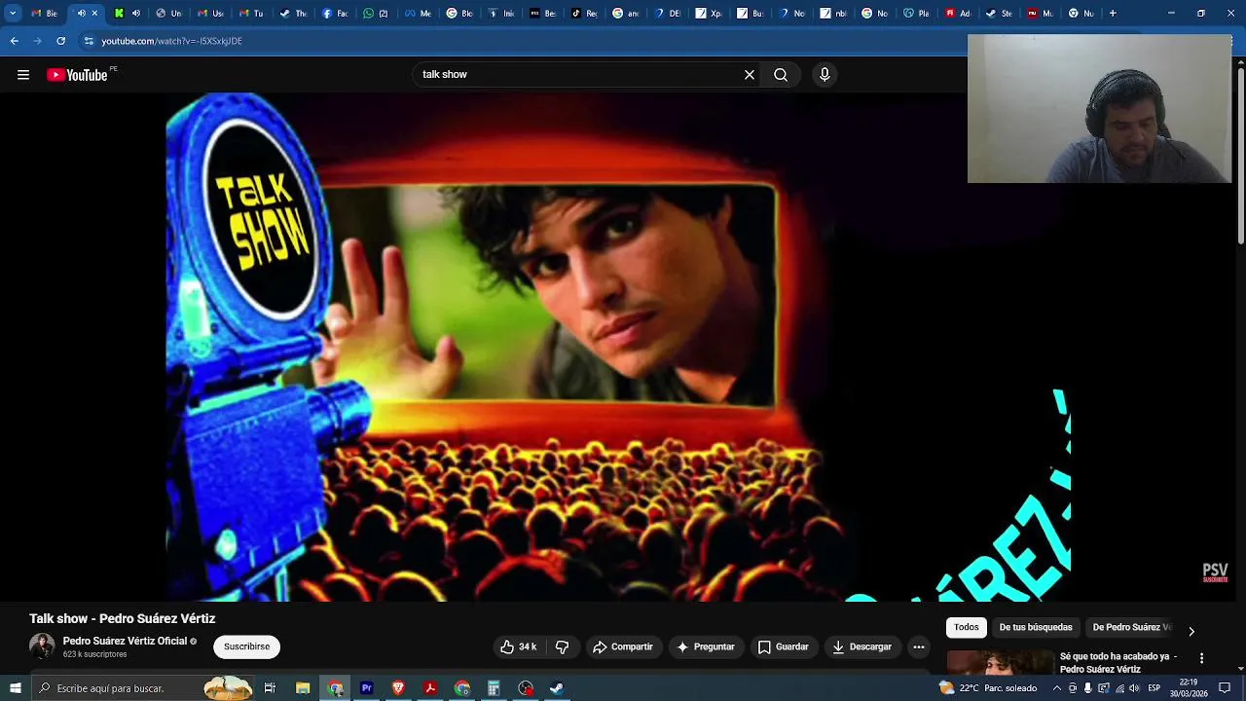1246x701 pixels.
Task: Save video with Guardar button
Action: pyautogui.click(x=784, y=646)
